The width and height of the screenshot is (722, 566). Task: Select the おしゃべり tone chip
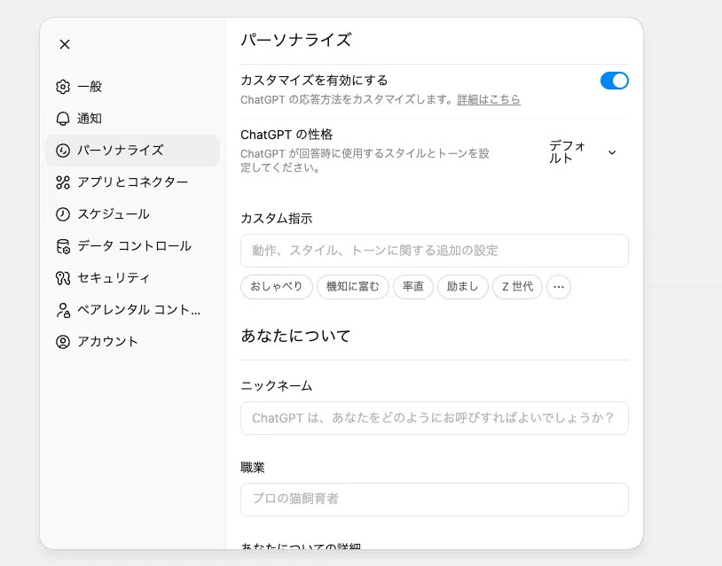tap(277, 287)
